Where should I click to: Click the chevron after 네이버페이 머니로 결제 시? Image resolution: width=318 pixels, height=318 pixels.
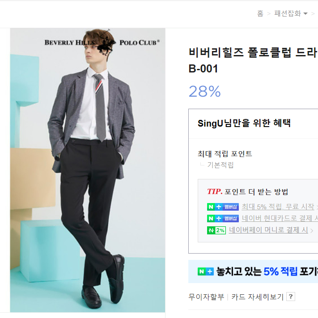[x=312, y=231]
